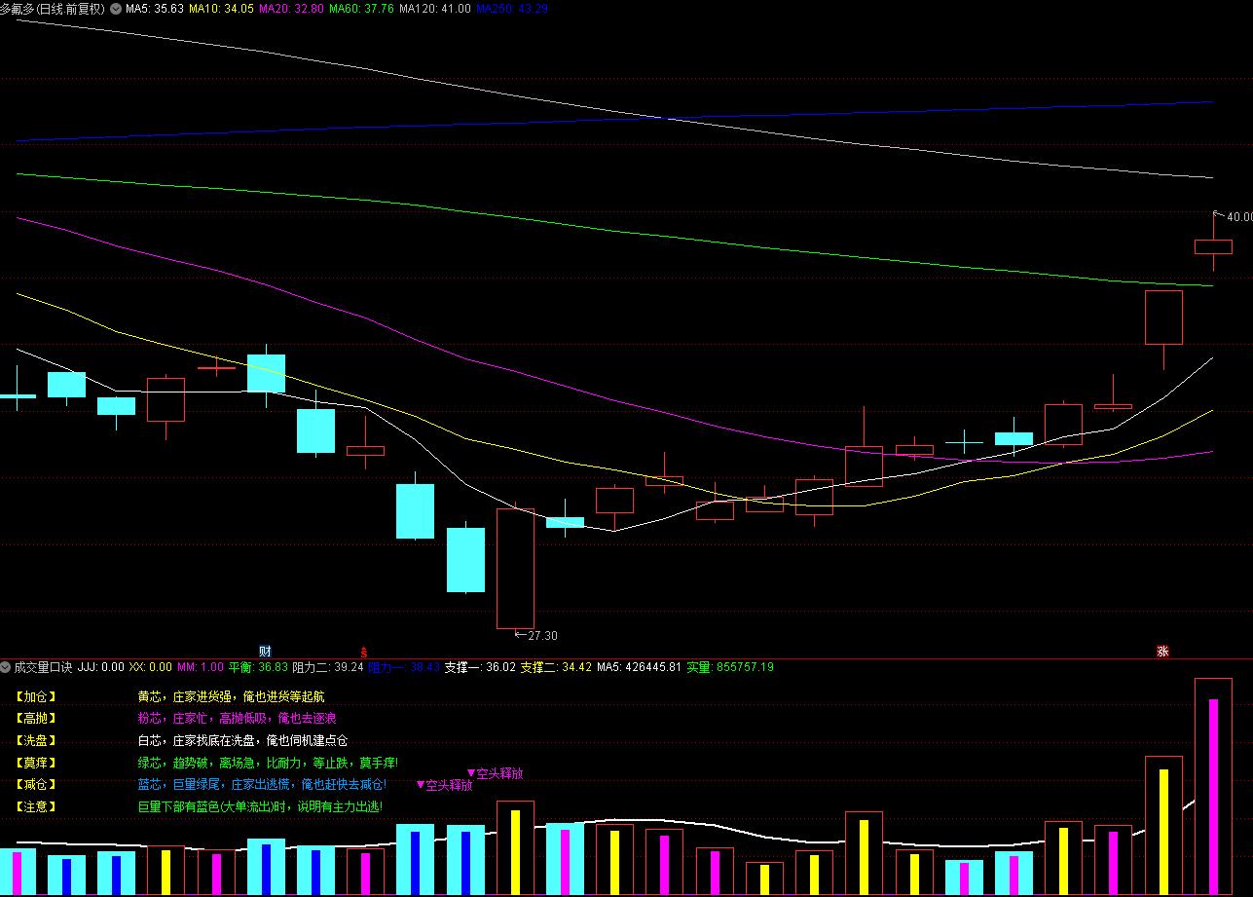
Task: Click the 【洗盘】 label
Action: tap(36, 741)
